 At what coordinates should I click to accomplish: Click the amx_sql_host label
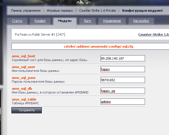click(23, 56)
